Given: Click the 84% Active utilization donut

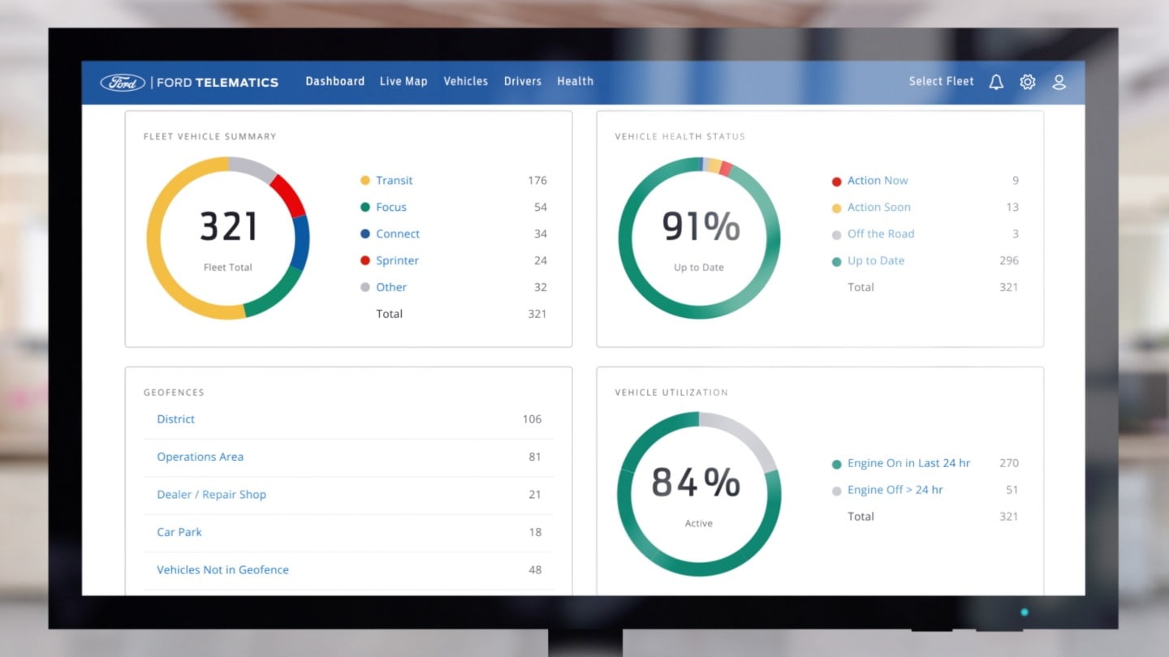Looking at the screenshot, I should tap(699, 494).
